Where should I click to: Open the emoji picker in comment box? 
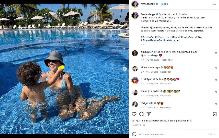[134, 134]
